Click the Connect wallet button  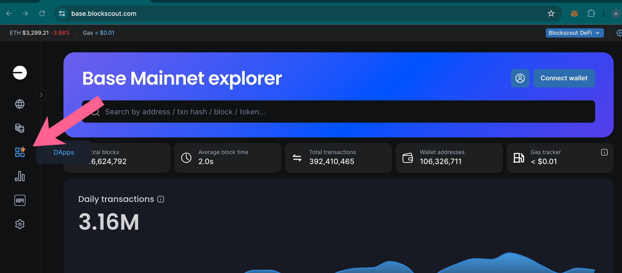click(x=564, y=78)
